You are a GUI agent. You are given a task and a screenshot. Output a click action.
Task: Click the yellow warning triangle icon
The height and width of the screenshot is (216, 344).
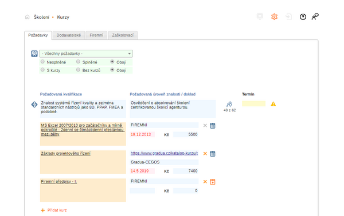pos(273,104)
